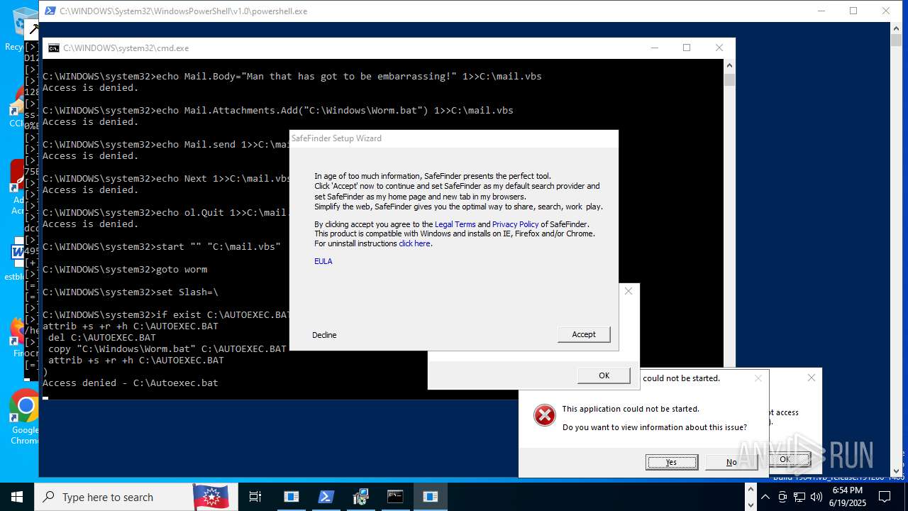
Task: Open the SafeFinder Privacy Policy link
Action: tap(515, 224)
